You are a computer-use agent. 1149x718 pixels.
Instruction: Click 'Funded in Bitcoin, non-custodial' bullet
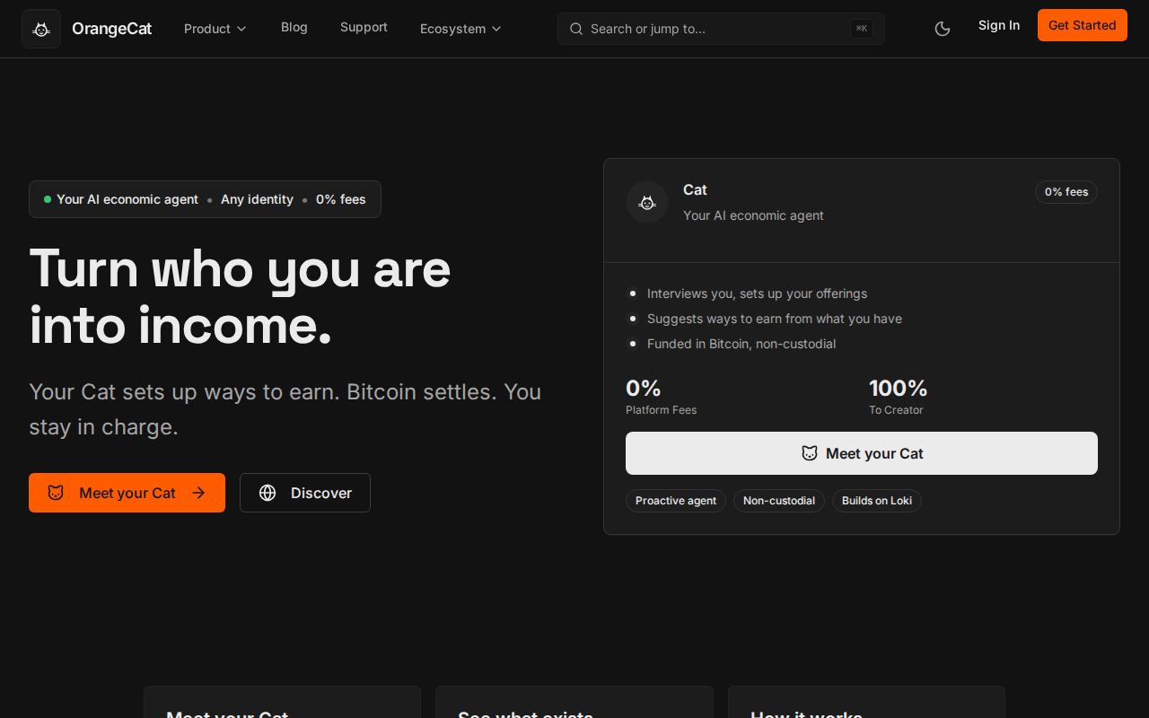[741, 344]
